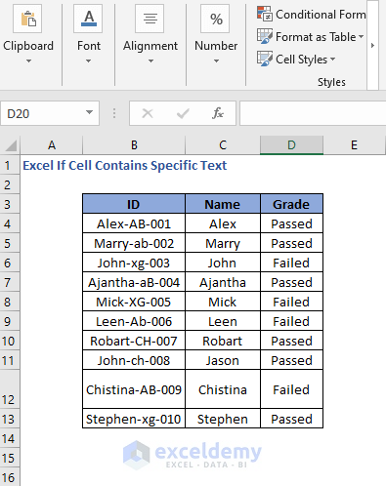Viewport: 386px width, 486px height.
Task: Select row 12 header
Action: pyautogui.click(x=10, y=389)
